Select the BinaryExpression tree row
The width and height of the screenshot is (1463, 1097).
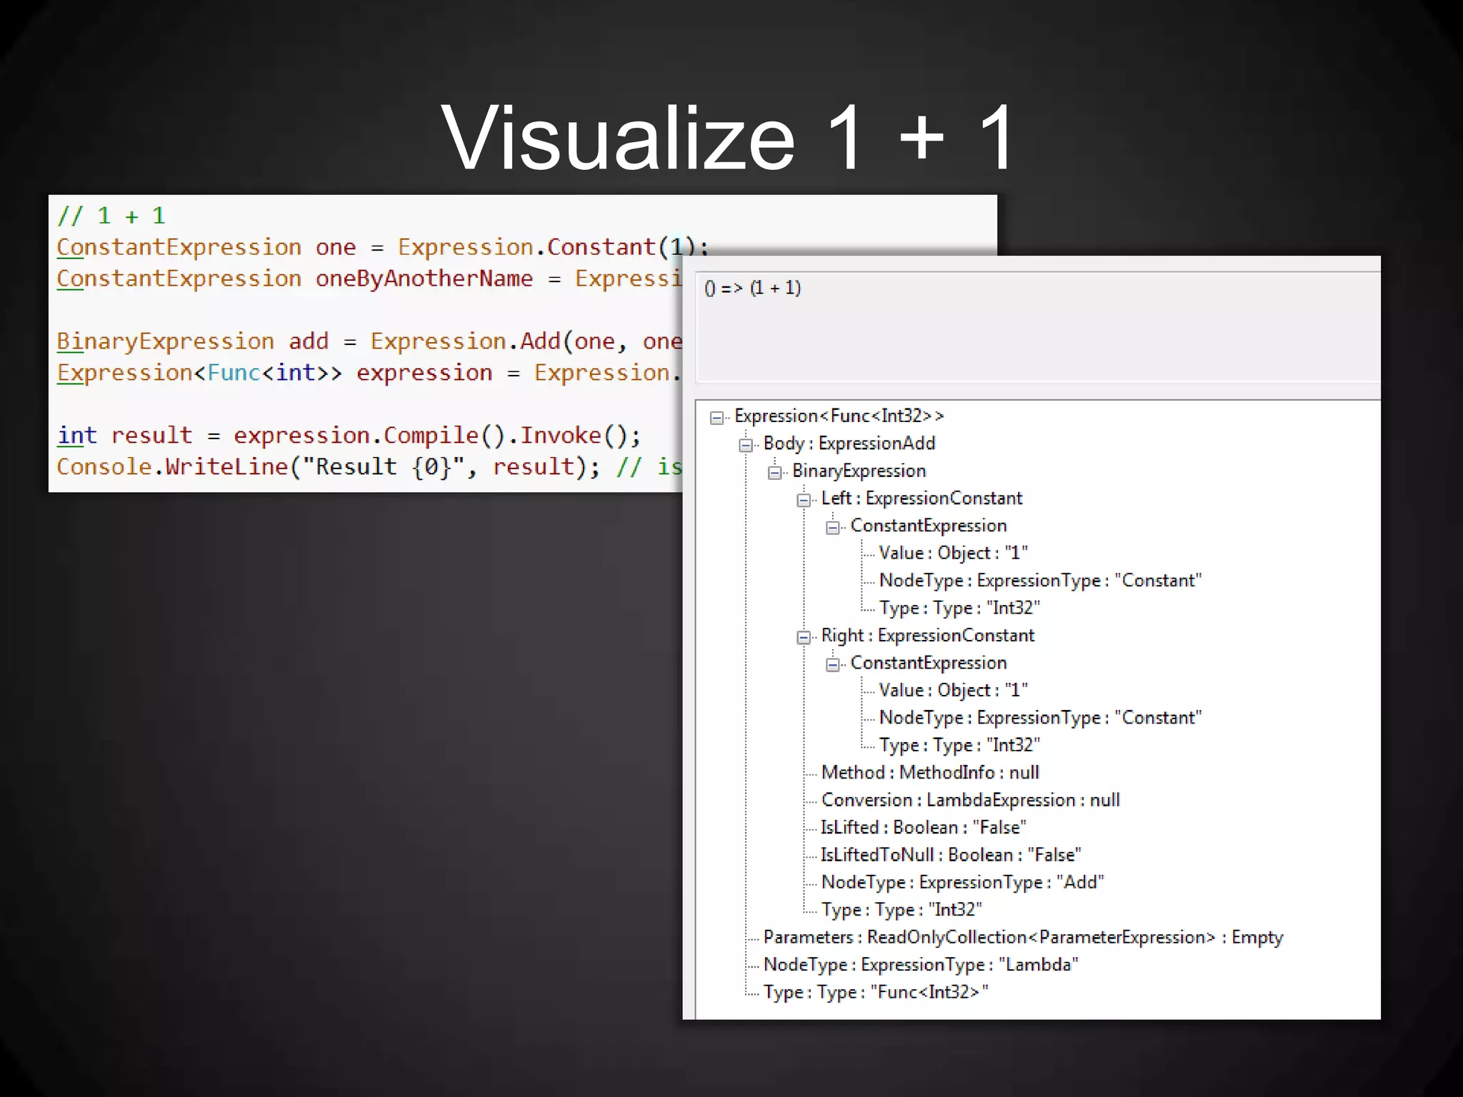[859, 471]
